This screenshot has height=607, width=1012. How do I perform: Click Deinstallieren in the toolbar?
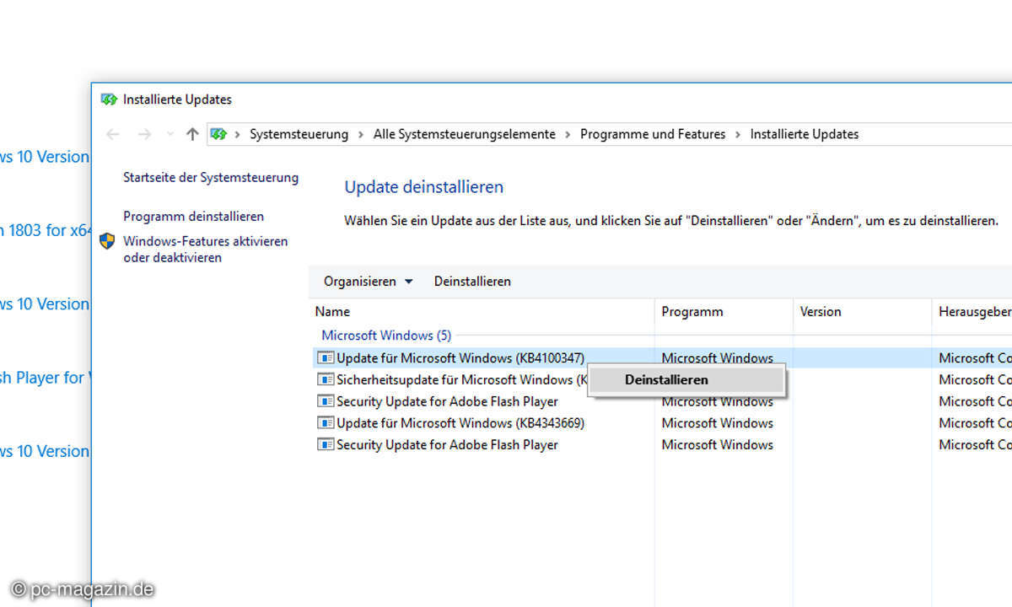[472, 282]
